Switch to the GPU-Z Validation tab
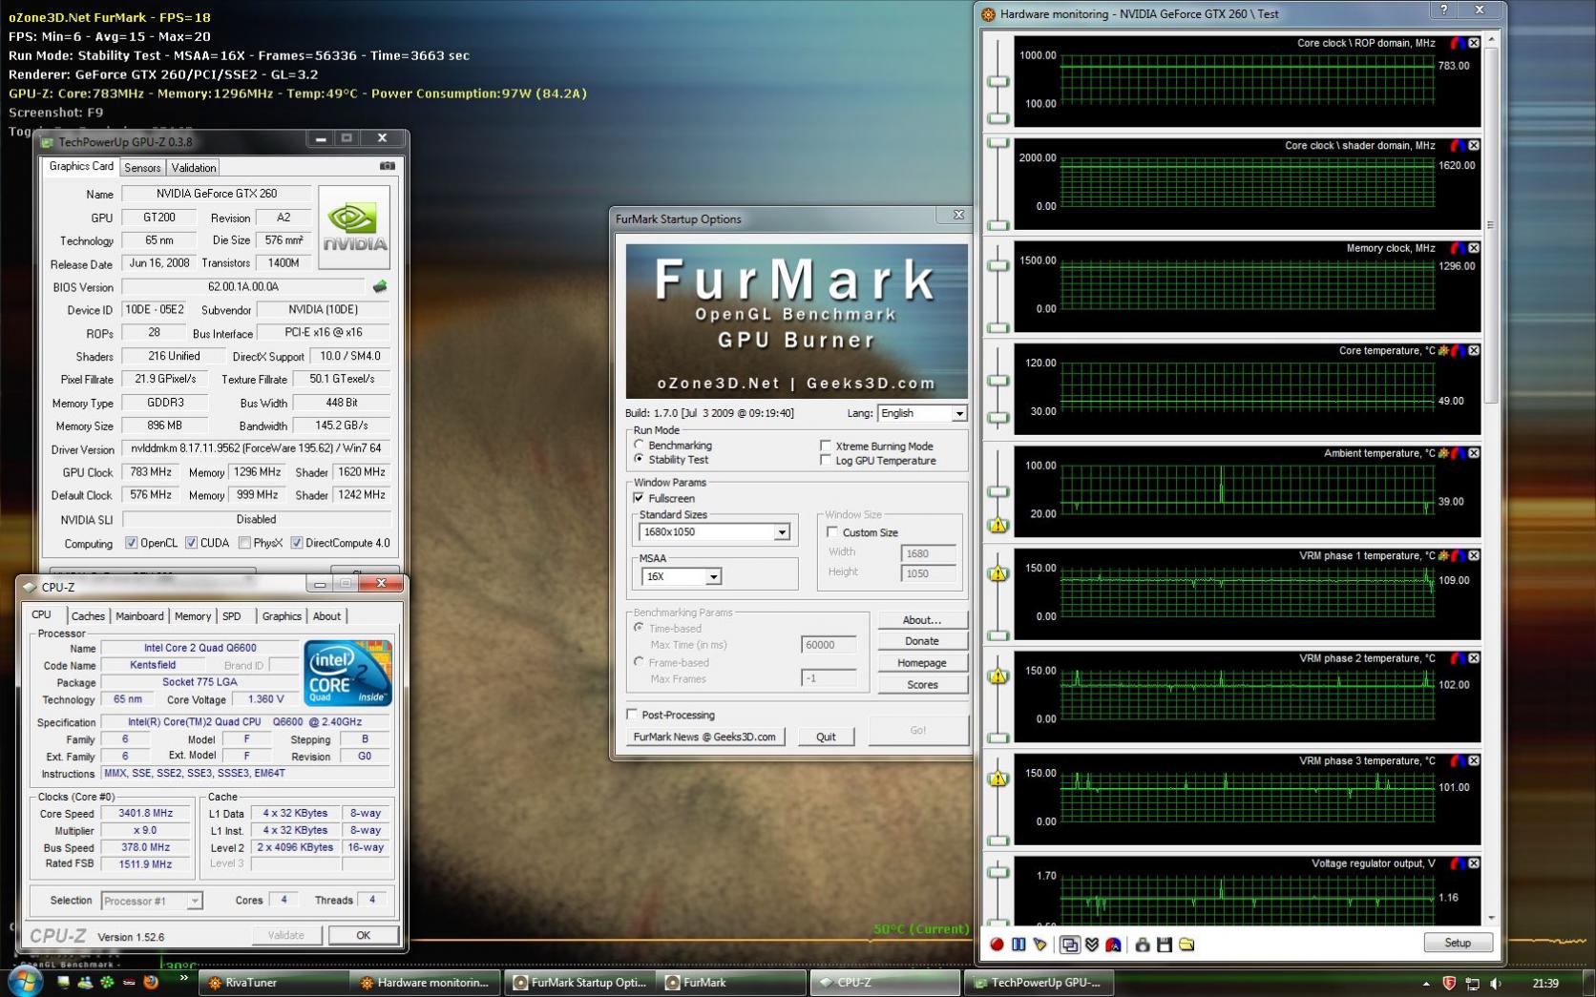 (x=194, y=168)
